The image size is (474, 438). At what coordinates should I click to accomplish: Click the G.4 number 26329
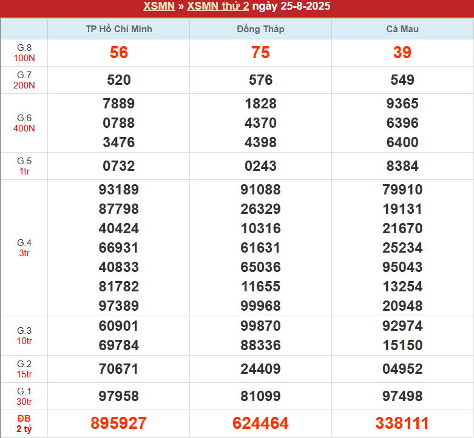(x=260, y=209)
